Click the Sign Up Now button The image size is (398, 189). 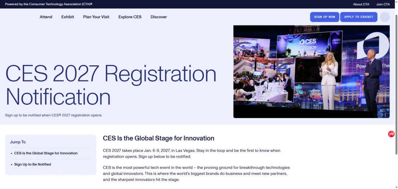pyautogui.click(x=325, y=17)
